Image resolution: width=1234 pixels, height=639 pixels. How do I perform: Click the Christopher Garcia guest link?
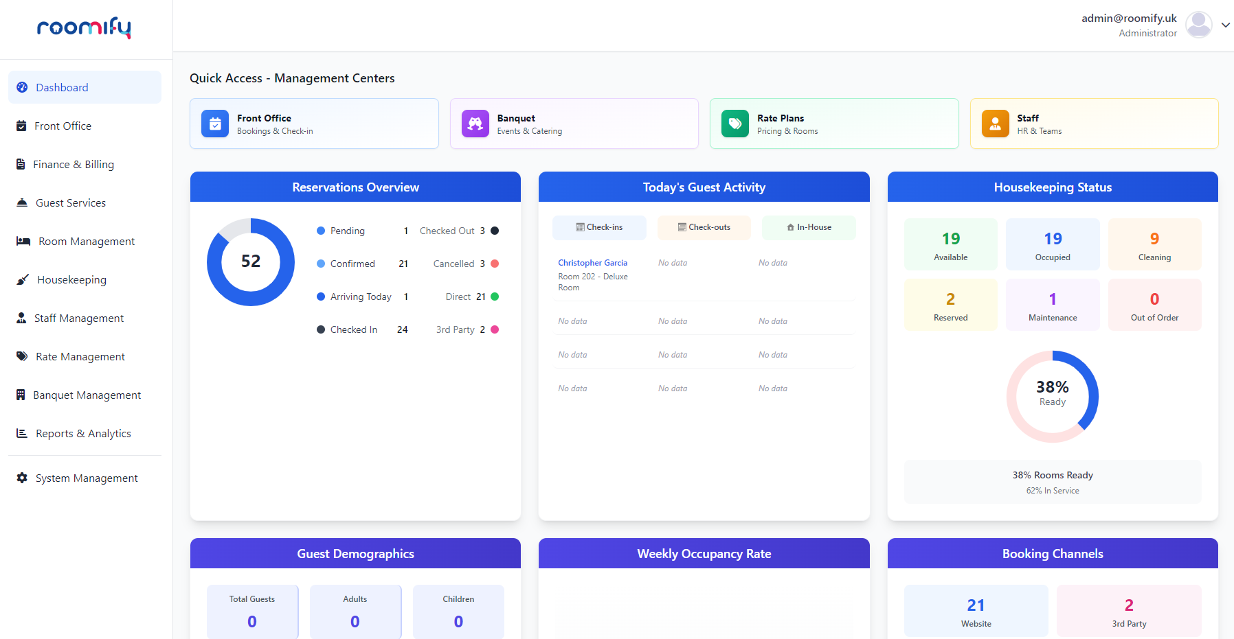point(592,262)
